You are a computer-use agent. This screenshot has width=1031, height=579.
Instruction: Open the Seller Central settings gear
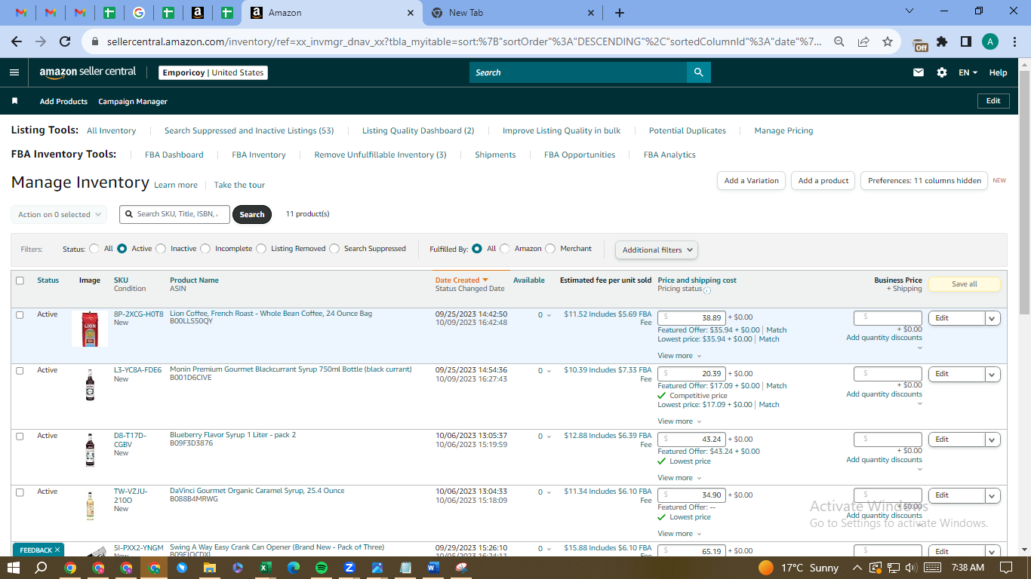pyautogui.click(x=942, y=72)
